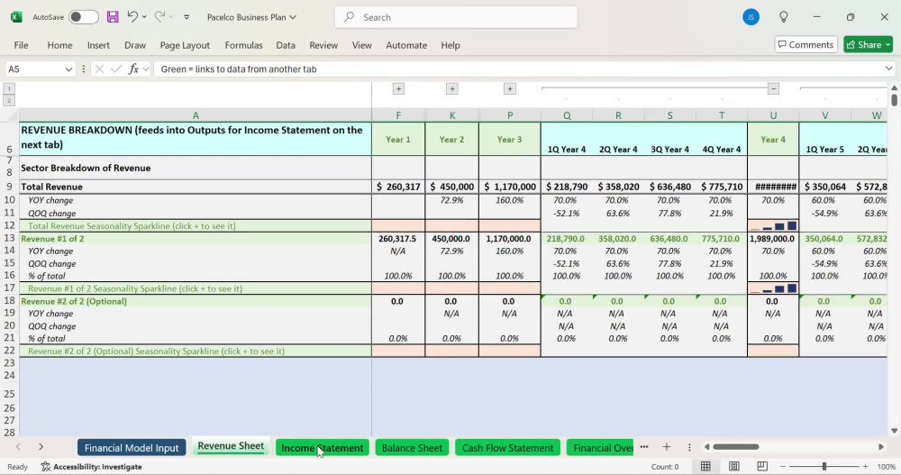Click the formula bar text
The height and width of the screenshot is (475, 901).
click(x=239, y=69)
